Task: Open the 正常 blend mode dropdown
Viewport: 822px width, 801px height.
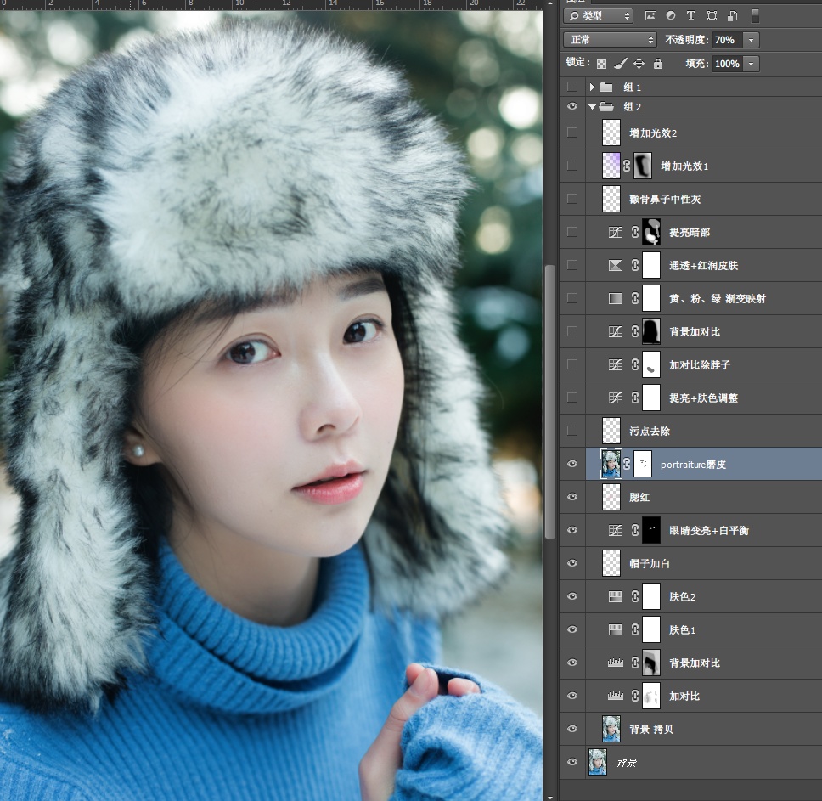Action: pos(610,40)
